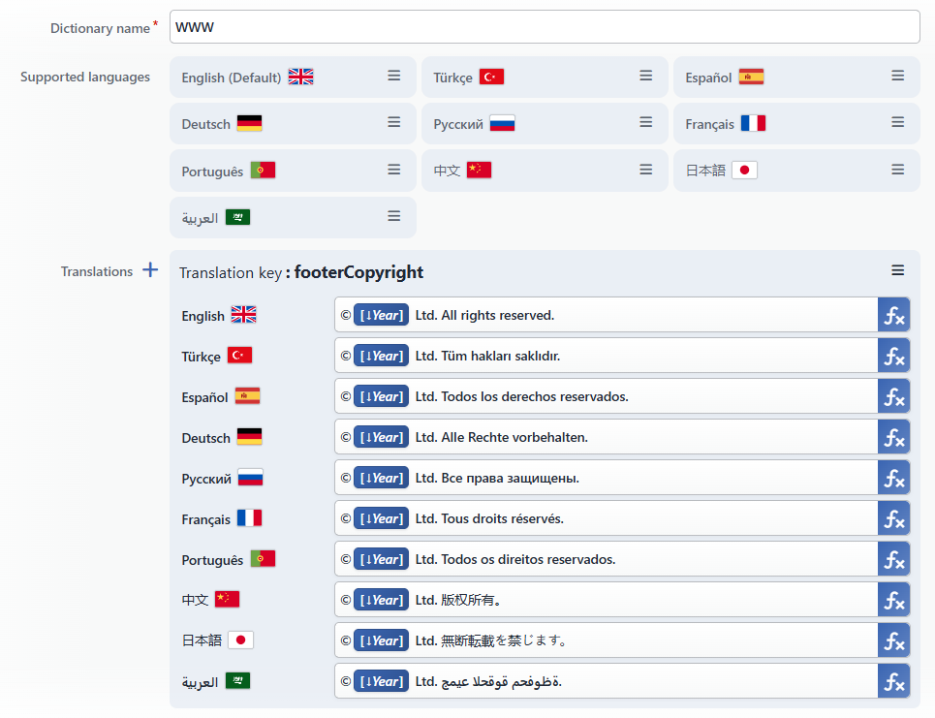The width and height of the screenshot is (935, 718).
Task: Click the Arabic translation text field
Action: pyautogui.click(x=607, y=681)
